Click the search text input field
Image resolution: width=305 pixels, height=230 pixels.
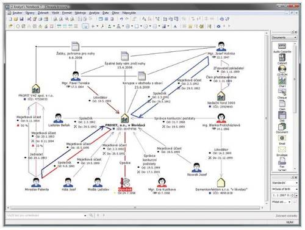[45, 215]
